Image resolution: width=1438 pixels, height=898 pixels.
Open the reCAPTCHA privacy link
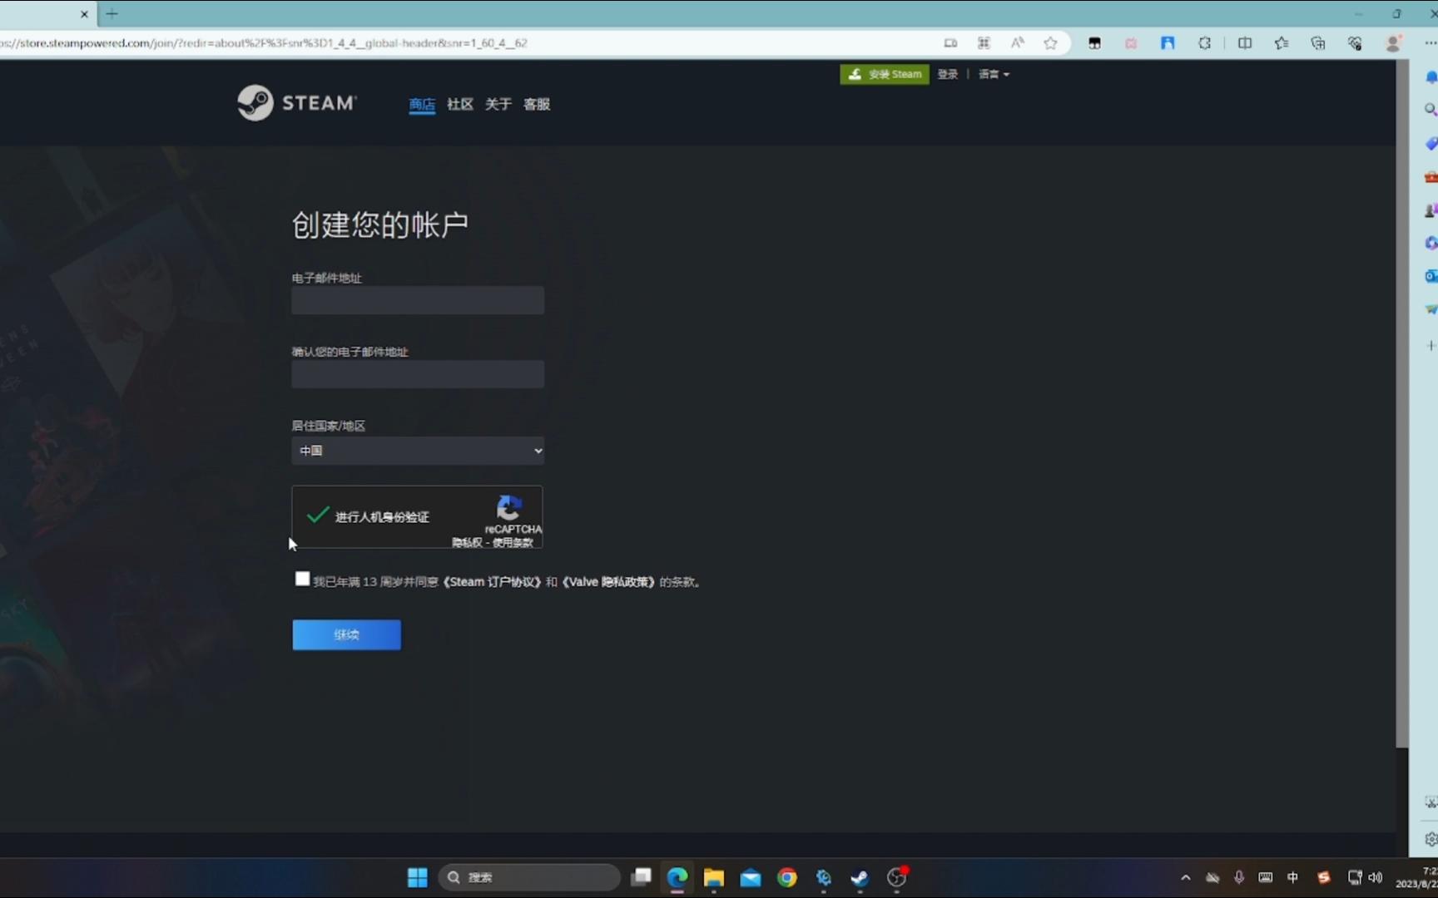pyautogui.click(x=467, y=542)
